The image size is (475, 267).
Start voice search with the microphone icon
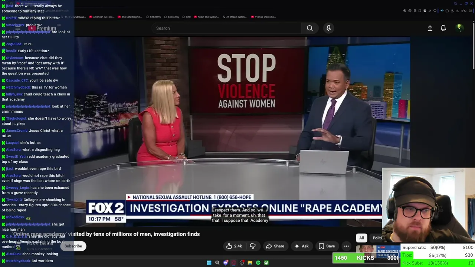328,28
